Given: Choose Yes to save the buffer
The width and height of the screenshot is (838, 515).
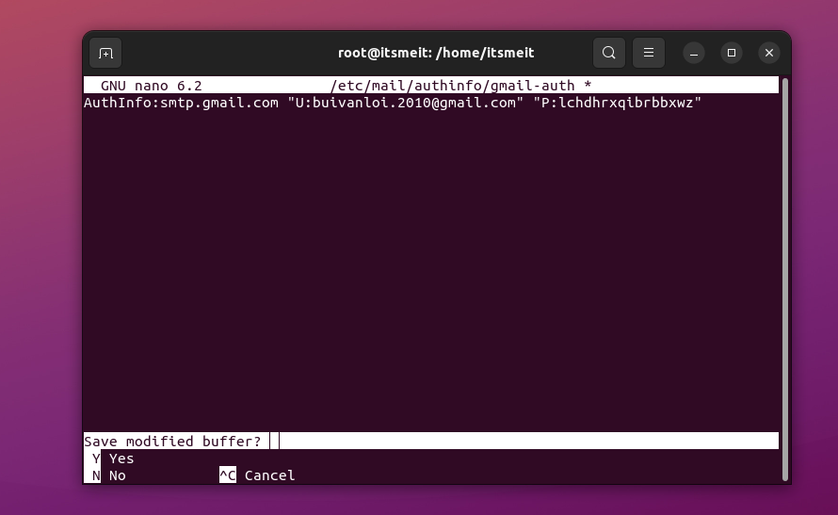Looking at the screenshot, I should pos(121,459).
